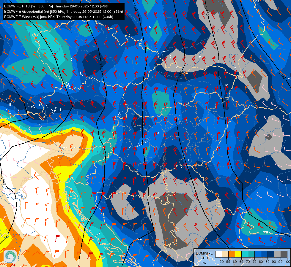Click the legend value 85
Screen dimensions: 291x267
(268, 262)
